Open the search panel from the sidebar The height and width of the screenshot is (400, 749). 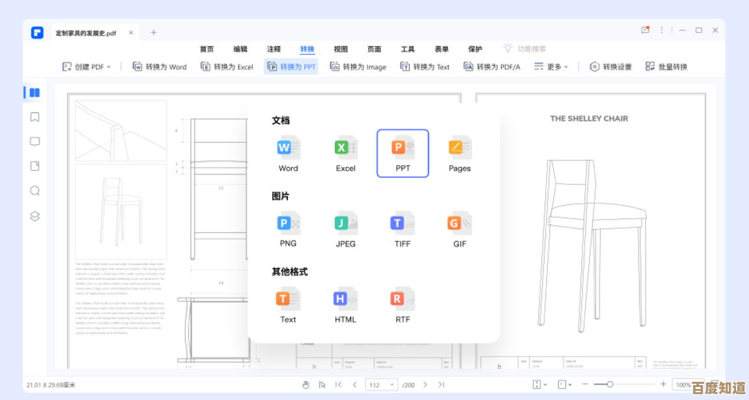coord(34,191)
